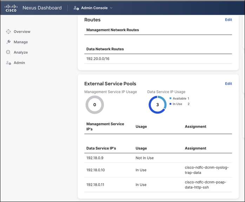Click the Admin user-gear sidebar icon
The width and height of the screenshot is (245, 202).
click(8, 63)
